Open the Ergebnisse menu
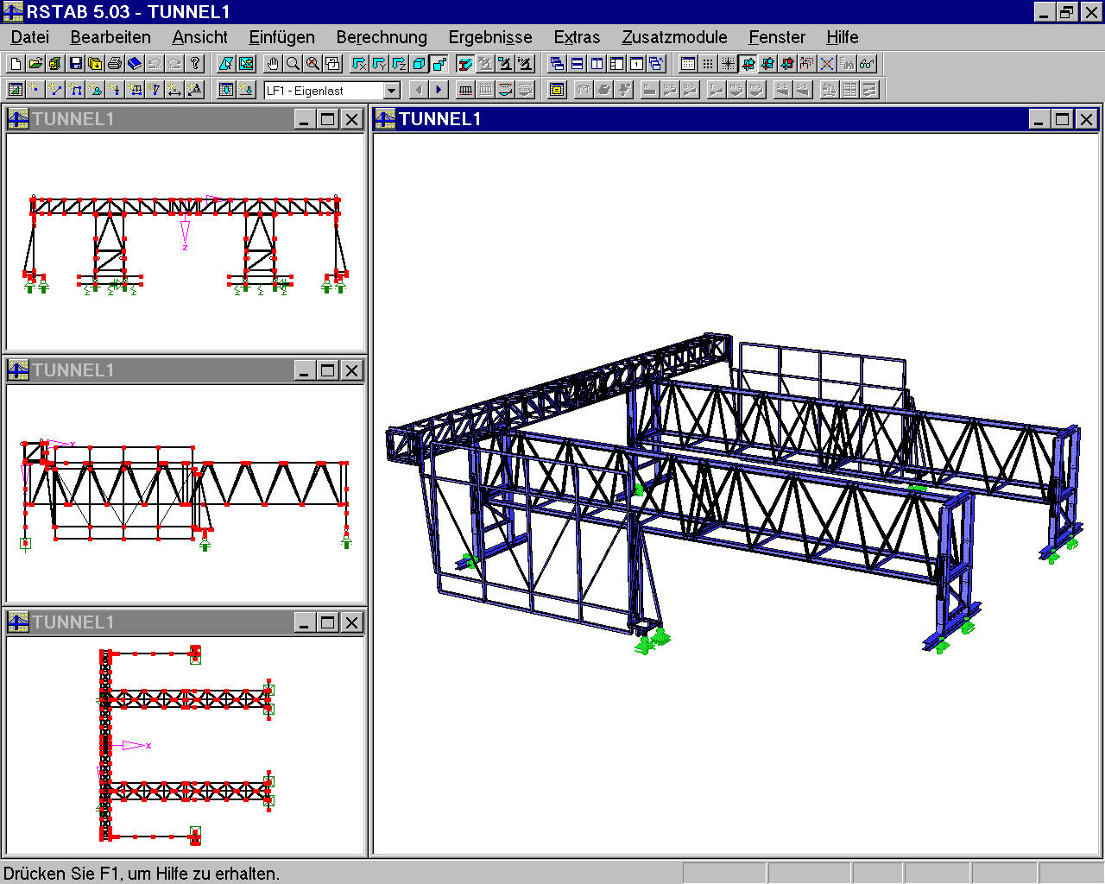 [x=490, y=37]
